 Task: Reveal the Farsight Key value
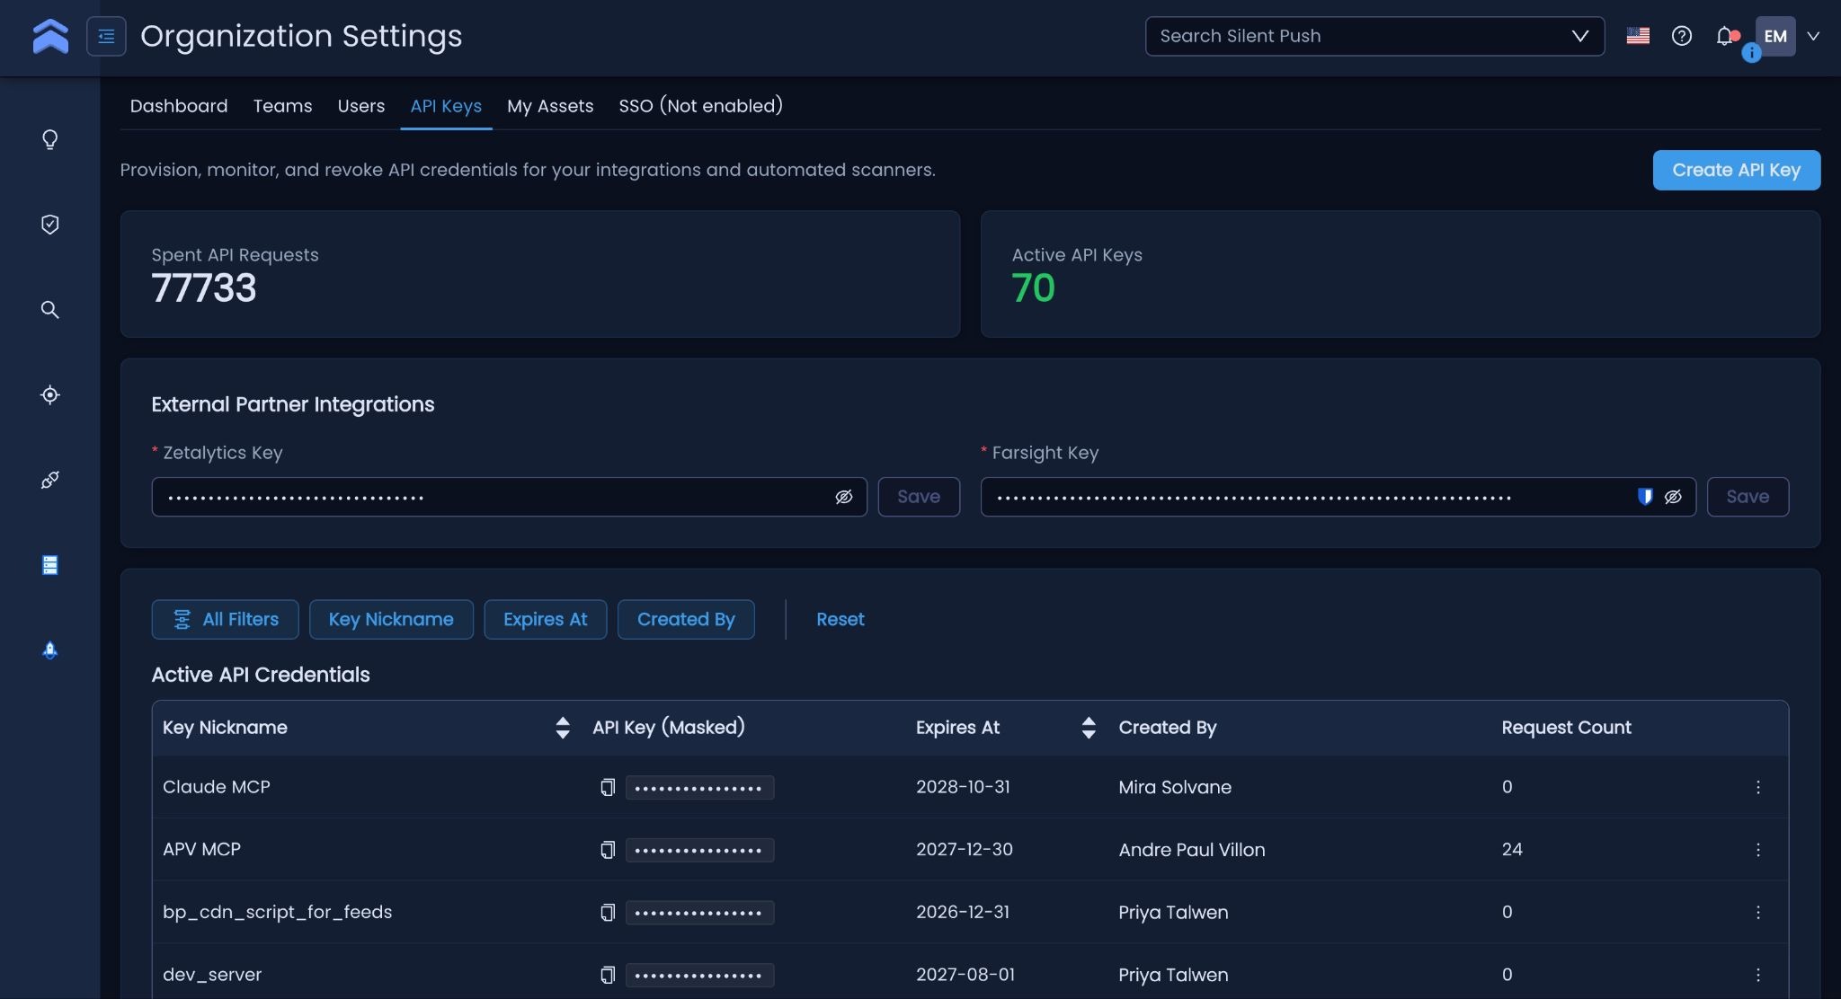(x=1673, y=497)
